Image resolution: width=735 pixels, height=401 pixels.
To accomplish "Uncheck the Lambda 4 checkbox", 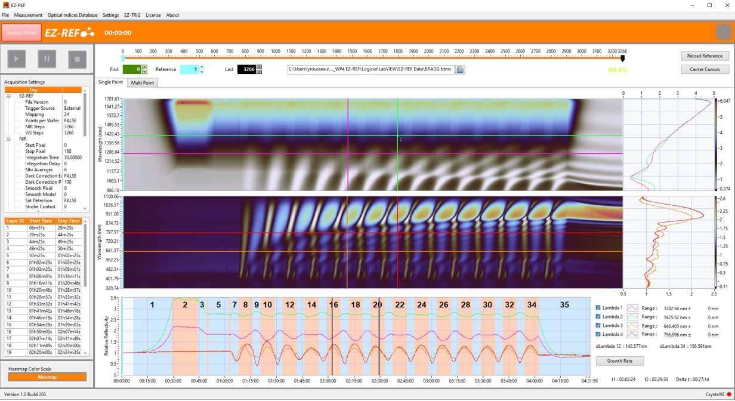I will pyautogui.click(x=598, y=335).
